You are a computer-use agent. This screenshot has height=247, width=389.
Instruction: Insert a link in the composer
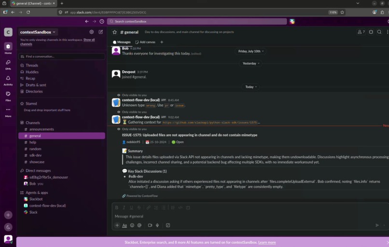coord(148,207)
